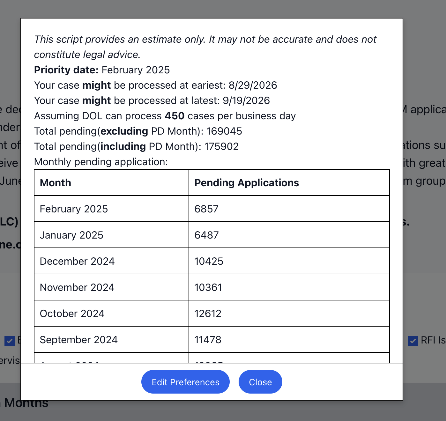Toggle the checked box left of the dialog

(x=10, y=341)
